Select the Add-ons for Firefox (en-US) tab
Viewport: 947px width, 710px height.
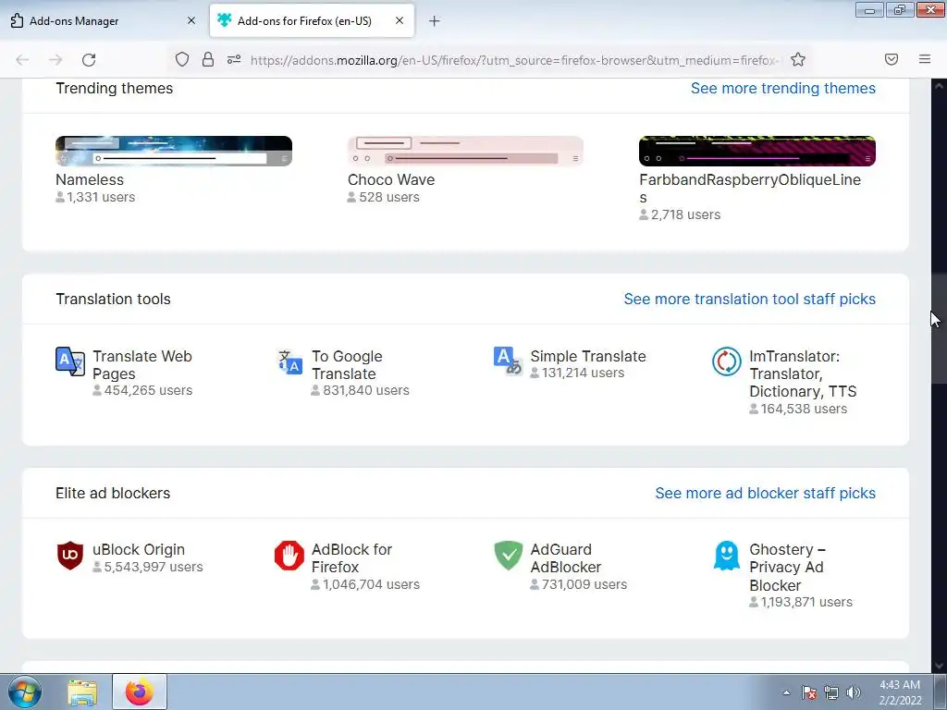312,20
